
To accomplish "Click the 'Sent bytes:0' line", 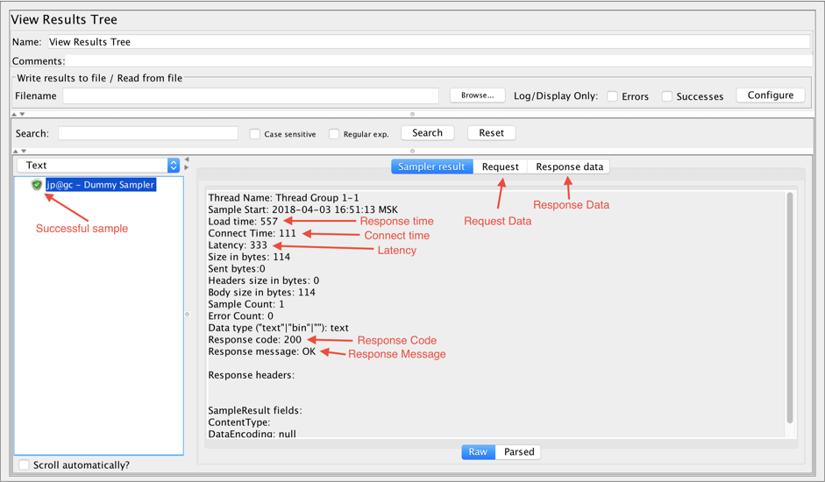I will pyautogui.click(x=237, y=269).
